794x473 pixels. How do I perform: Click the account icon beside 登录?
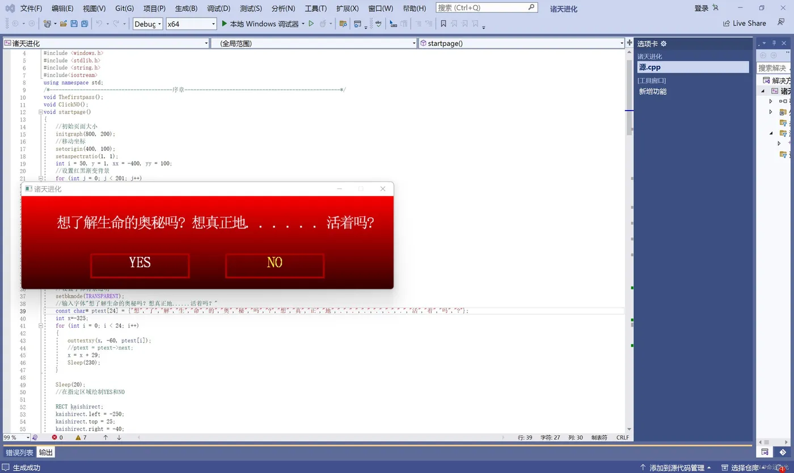coord(715,8)
